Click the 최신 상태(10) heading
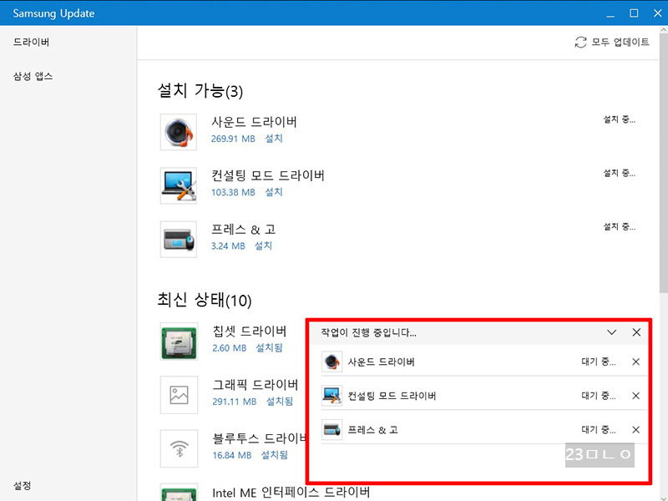This screenshot has height=501, width=668. [x=205, y=300]
